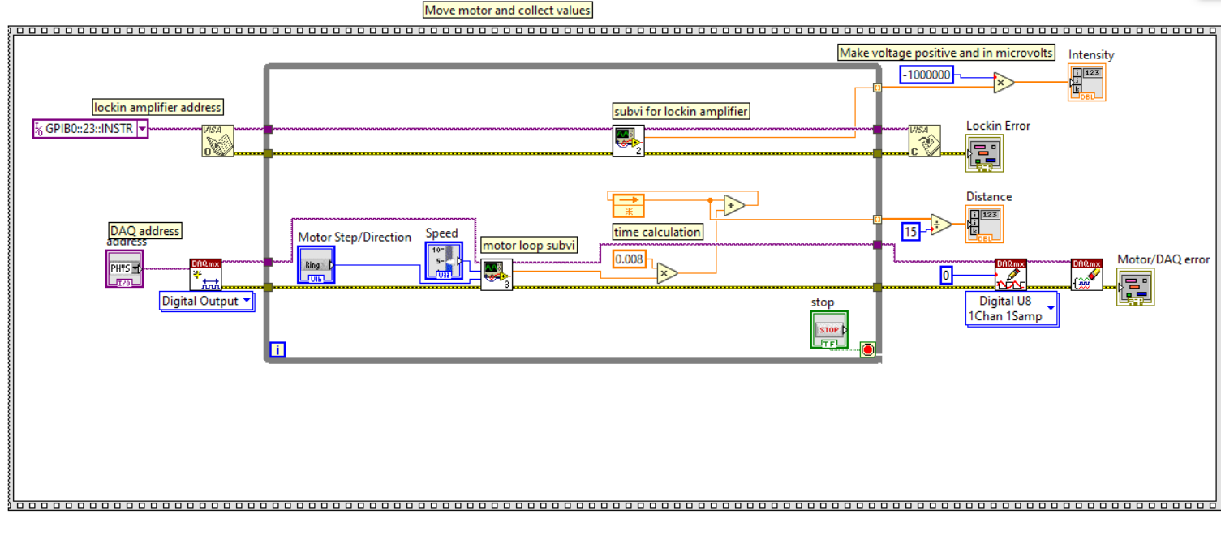Click the Speed control terminal
This screenshot has width=1221, height=548.
click(444, 261)
